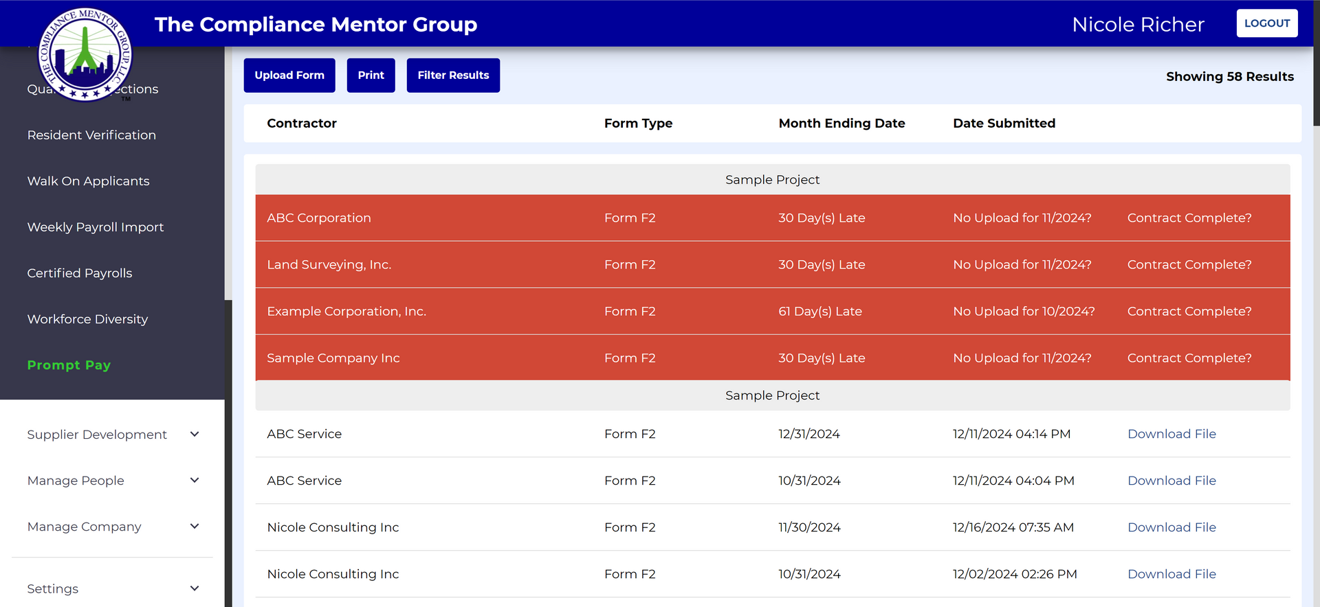Viewport: 1320px width, 607px height.
Task: Download Nicole Consulting Inc 11/30/2024 file
Action: (1171, 527)
